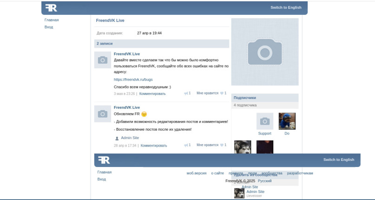Open the Do subscriber name link
The height and width of the screenshot is (200, 375).
pos(287,133)
